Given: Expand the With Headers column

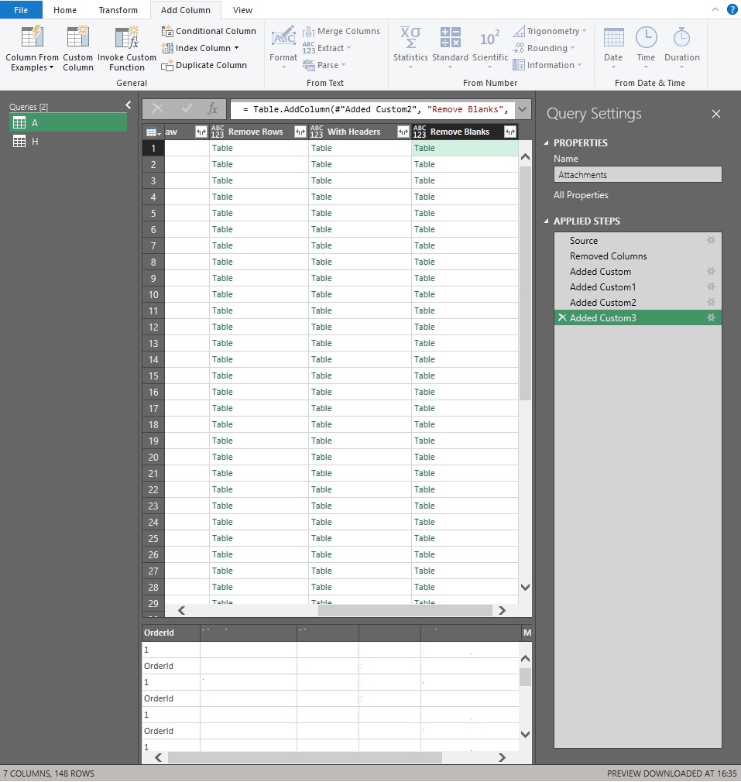Looking at the screenshot, I should (x=403, y=132).
